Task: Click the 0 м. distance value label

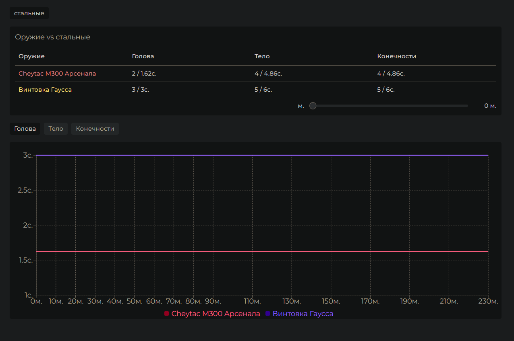Action: 490,106
